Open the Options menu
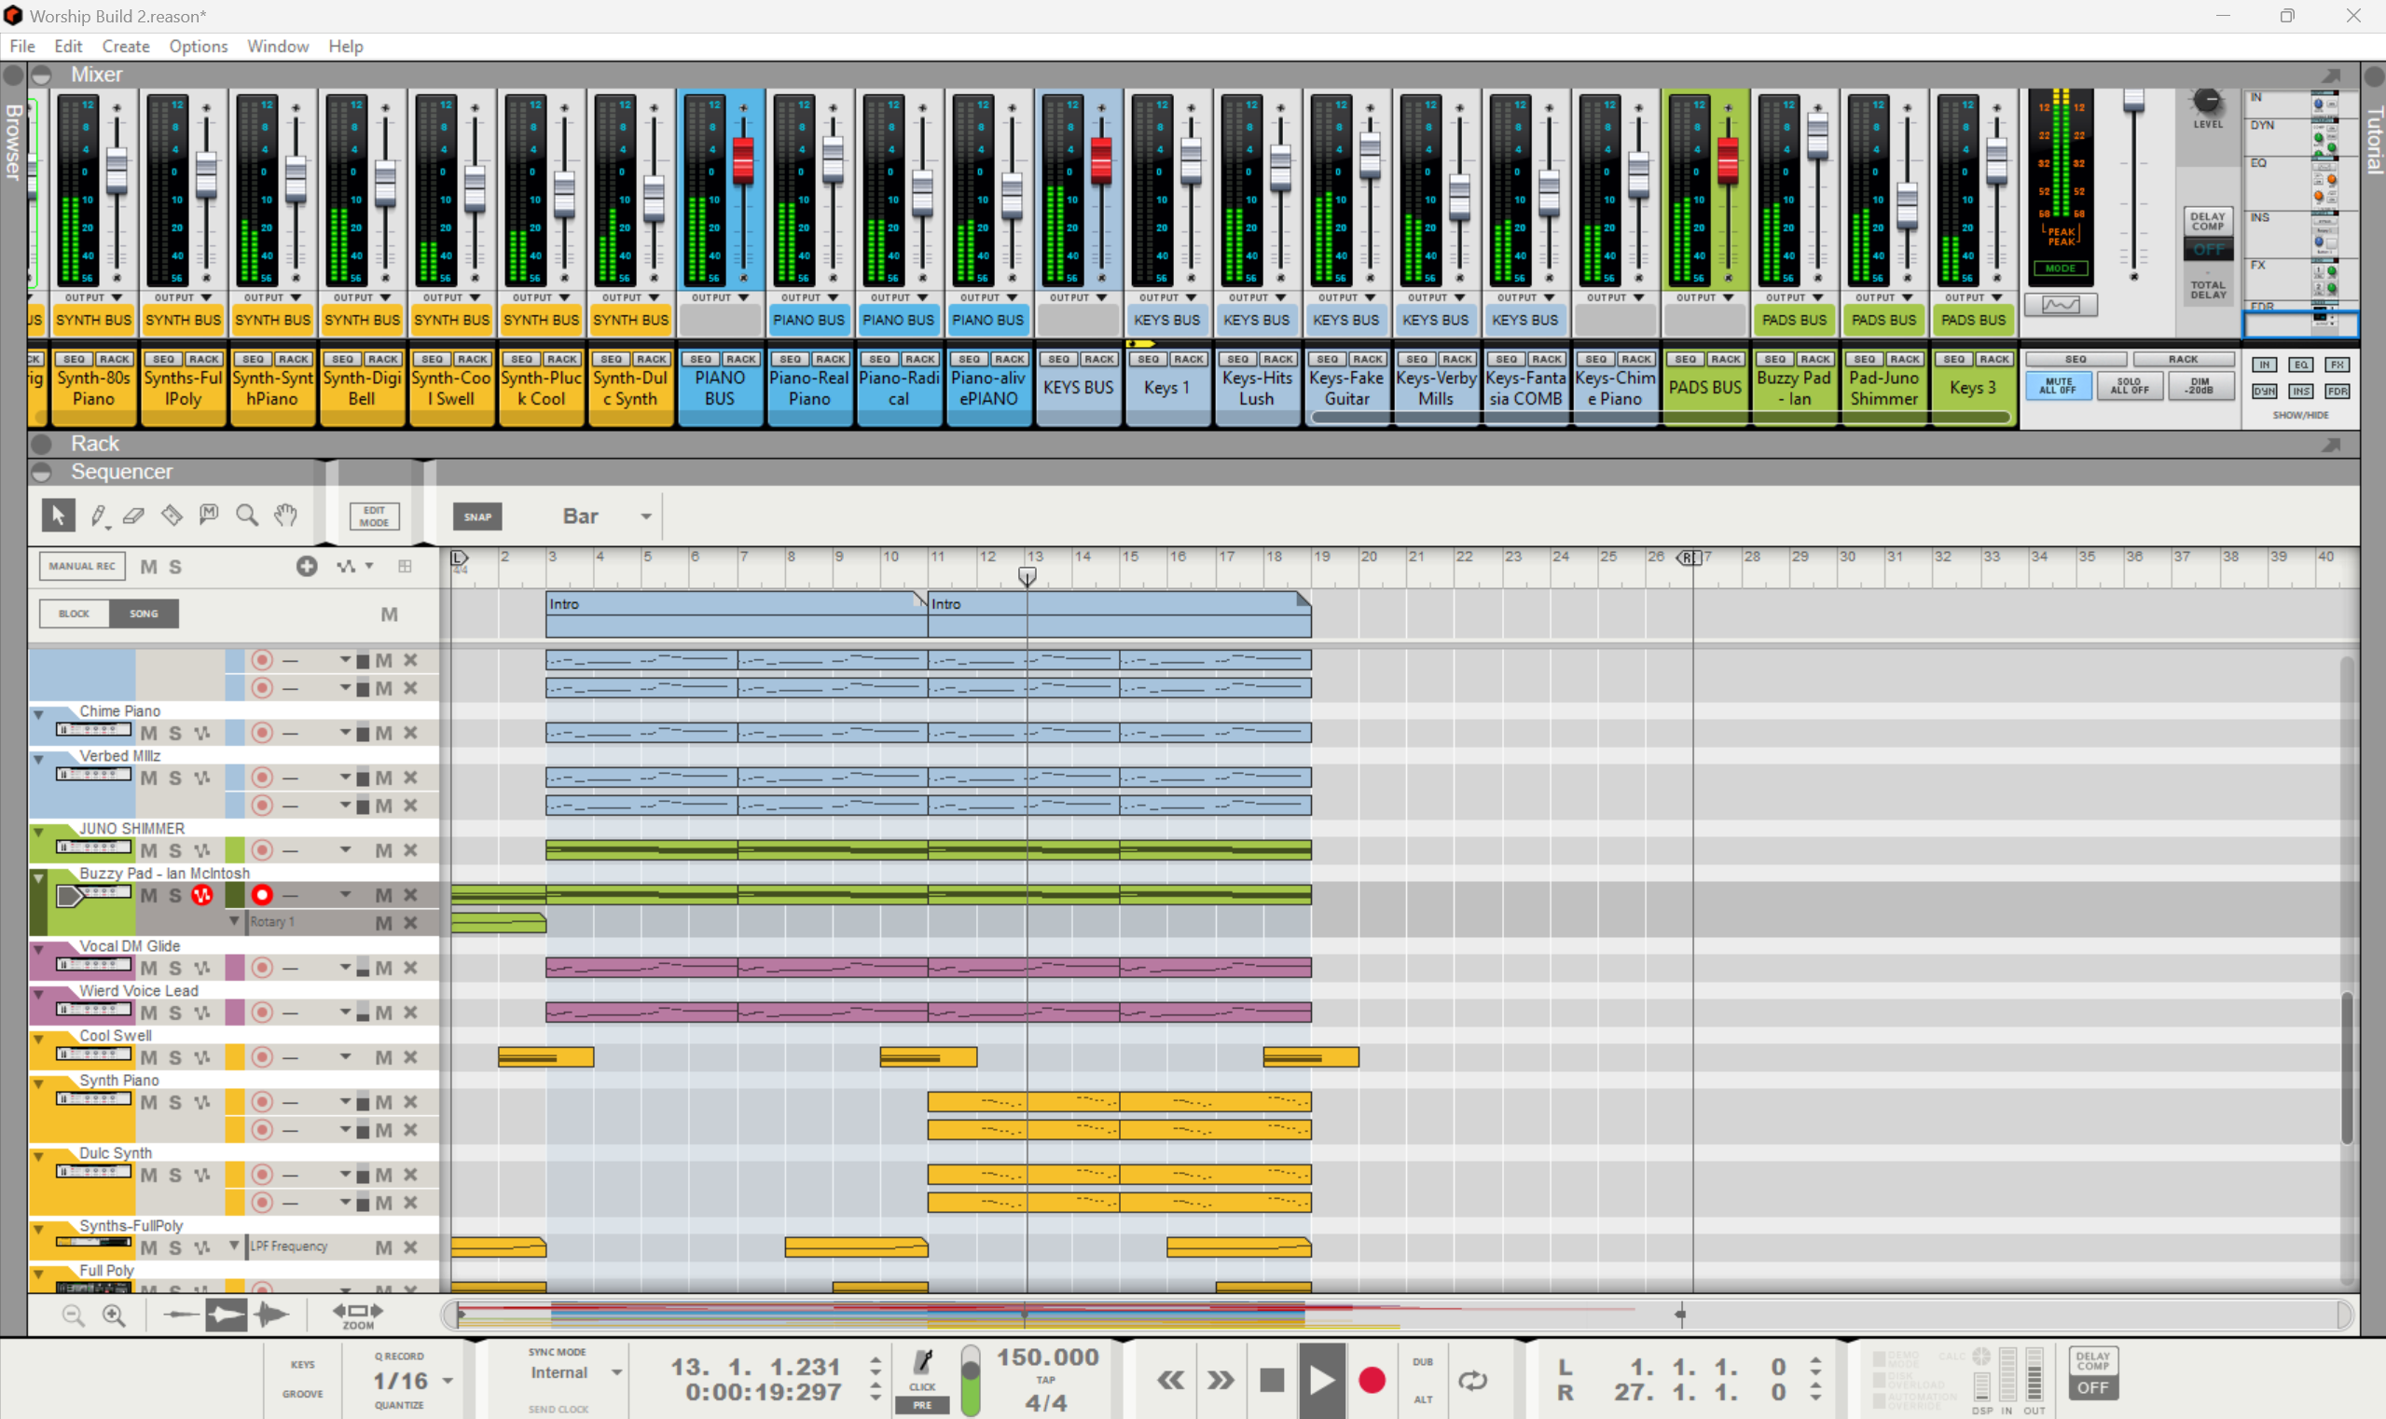The width and height of the screenshot is (2386, 1419). (198, 46)
